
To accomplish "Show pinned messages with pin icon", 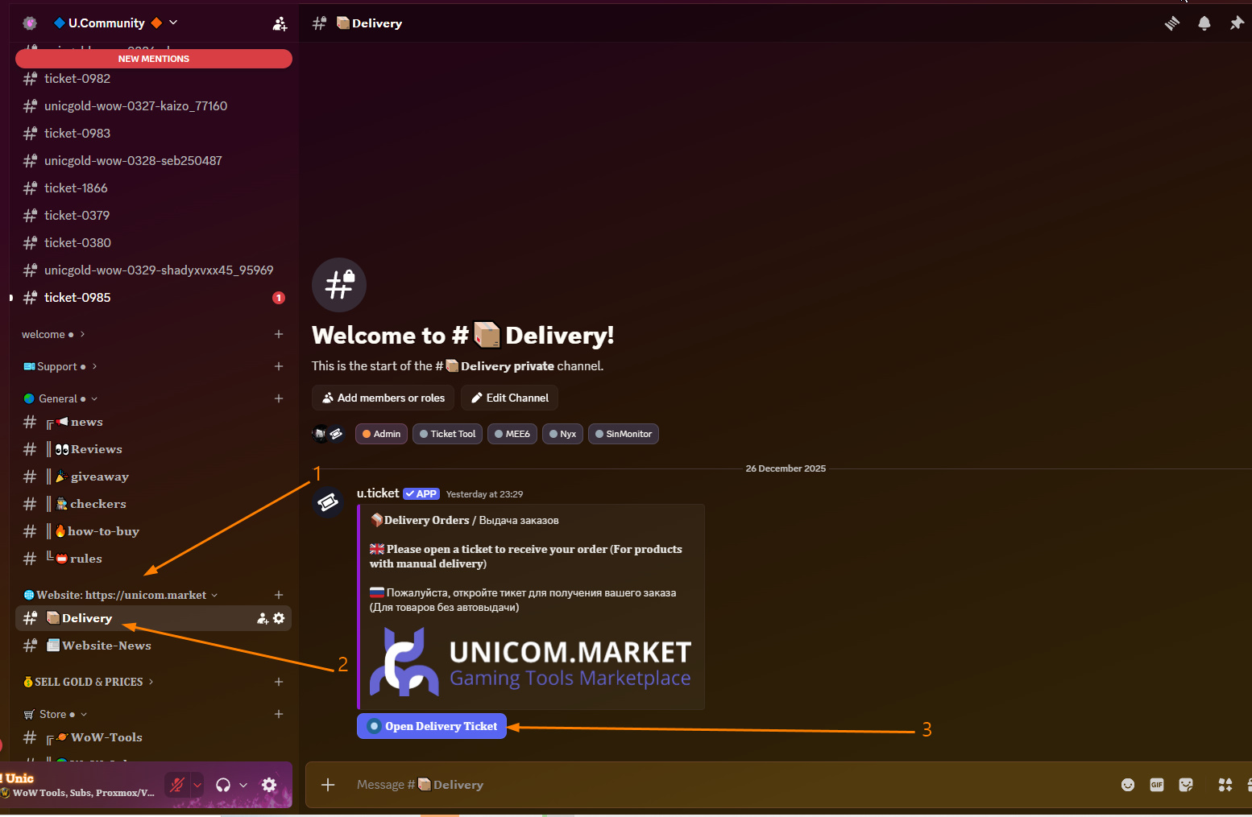I will 1237,23.
